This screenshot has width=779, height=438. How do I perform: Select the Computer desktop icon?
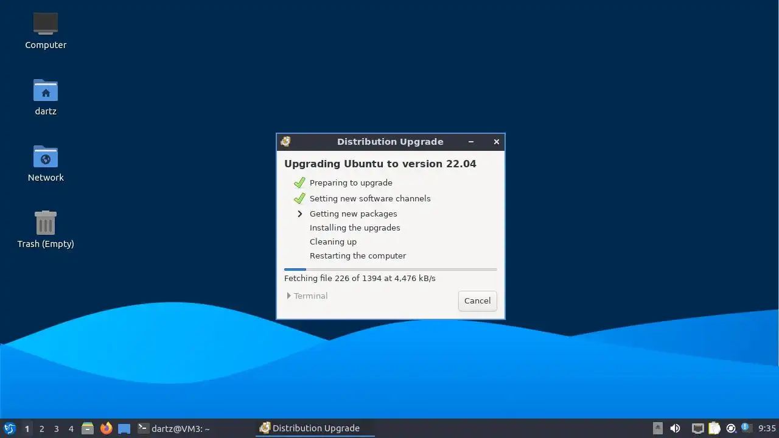pos(46,30)
